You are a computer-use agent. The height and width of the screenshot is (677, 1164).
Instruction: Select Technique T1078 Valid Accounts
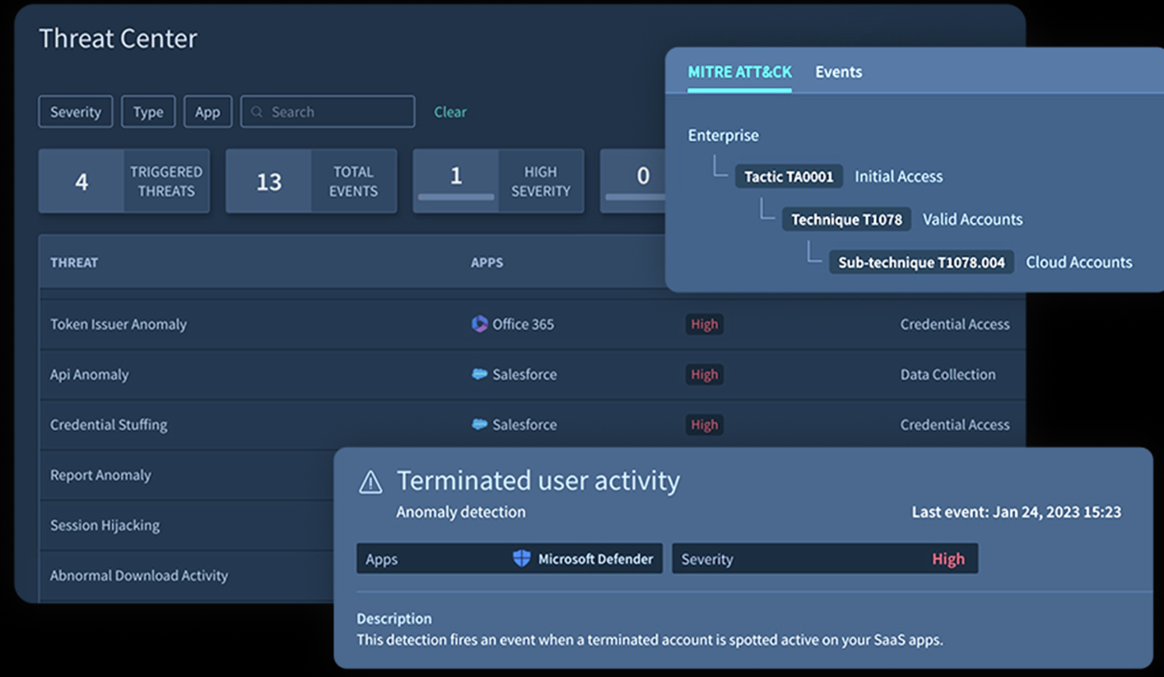coord(846,219)
